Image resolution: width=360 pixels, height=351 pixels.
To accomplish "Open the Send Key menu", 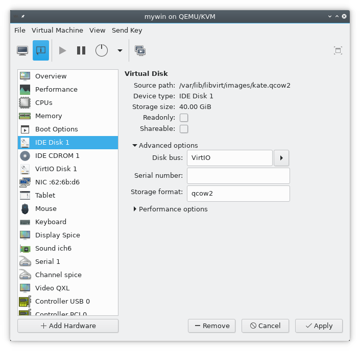I will 127,30.
